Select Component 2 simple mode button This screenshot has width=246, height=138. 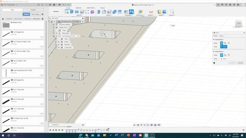click(x=221, y=55)
